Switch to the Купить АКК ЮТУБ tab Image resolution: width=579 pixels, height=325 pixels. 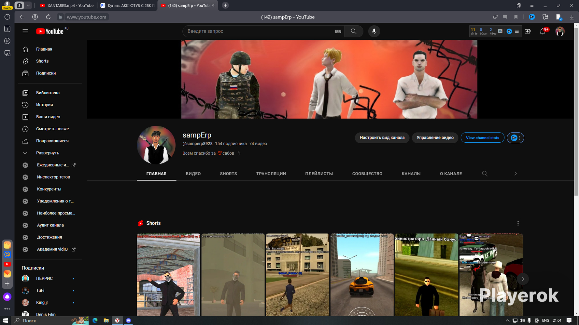[127, 6]
